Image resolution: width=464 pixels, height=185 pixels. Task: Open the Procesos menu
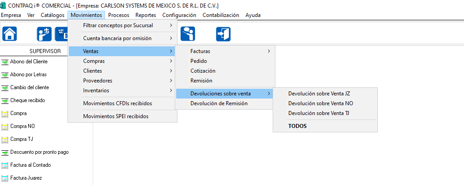pyautogui.click(x=118, y=15)
